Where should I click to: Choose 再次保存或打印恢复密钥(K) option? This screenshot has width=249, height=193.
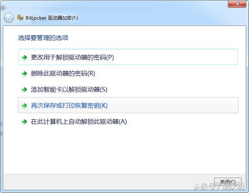coord(128,105)
